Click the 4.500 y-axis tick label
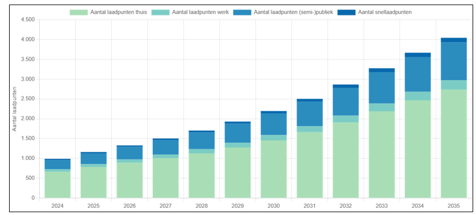The image size is (476, 215). point(28,20)
